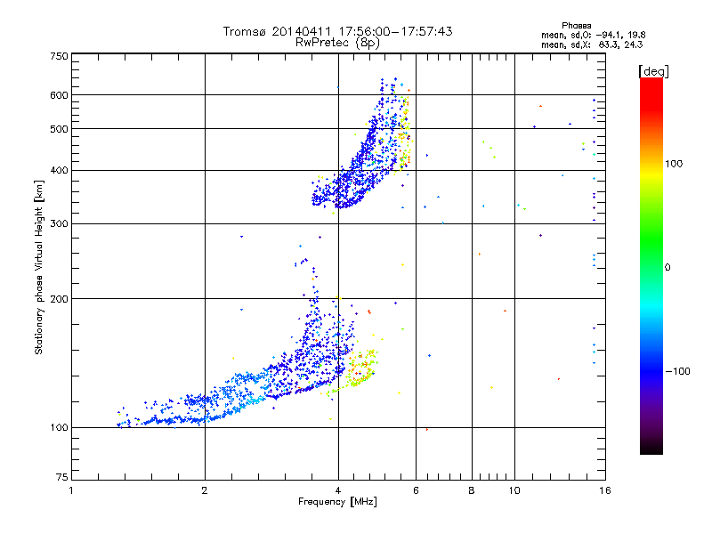Image resolution: width=712 pixels, height=534 pixels.
Task: Click the x-axis label 'Frequency [MHz]'
Action: point(337,502)
